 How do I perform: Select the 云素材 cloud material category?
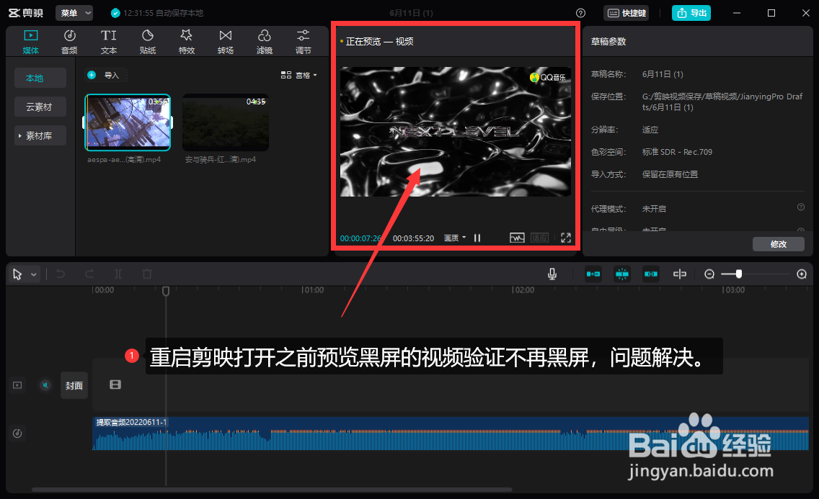coord(40,107)
